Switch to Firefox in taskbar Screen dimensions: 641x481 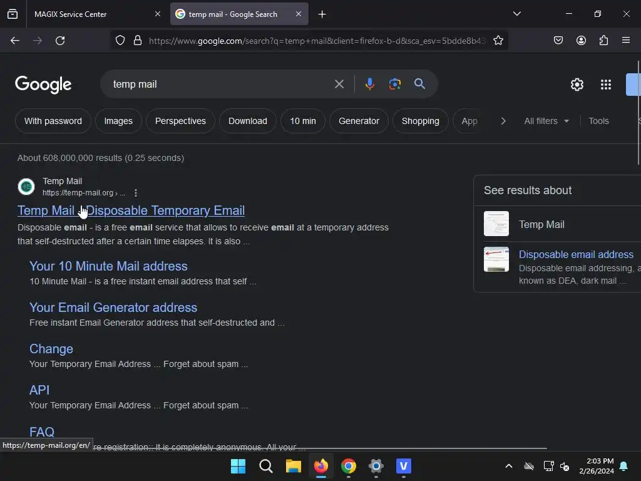pos(321,466)
